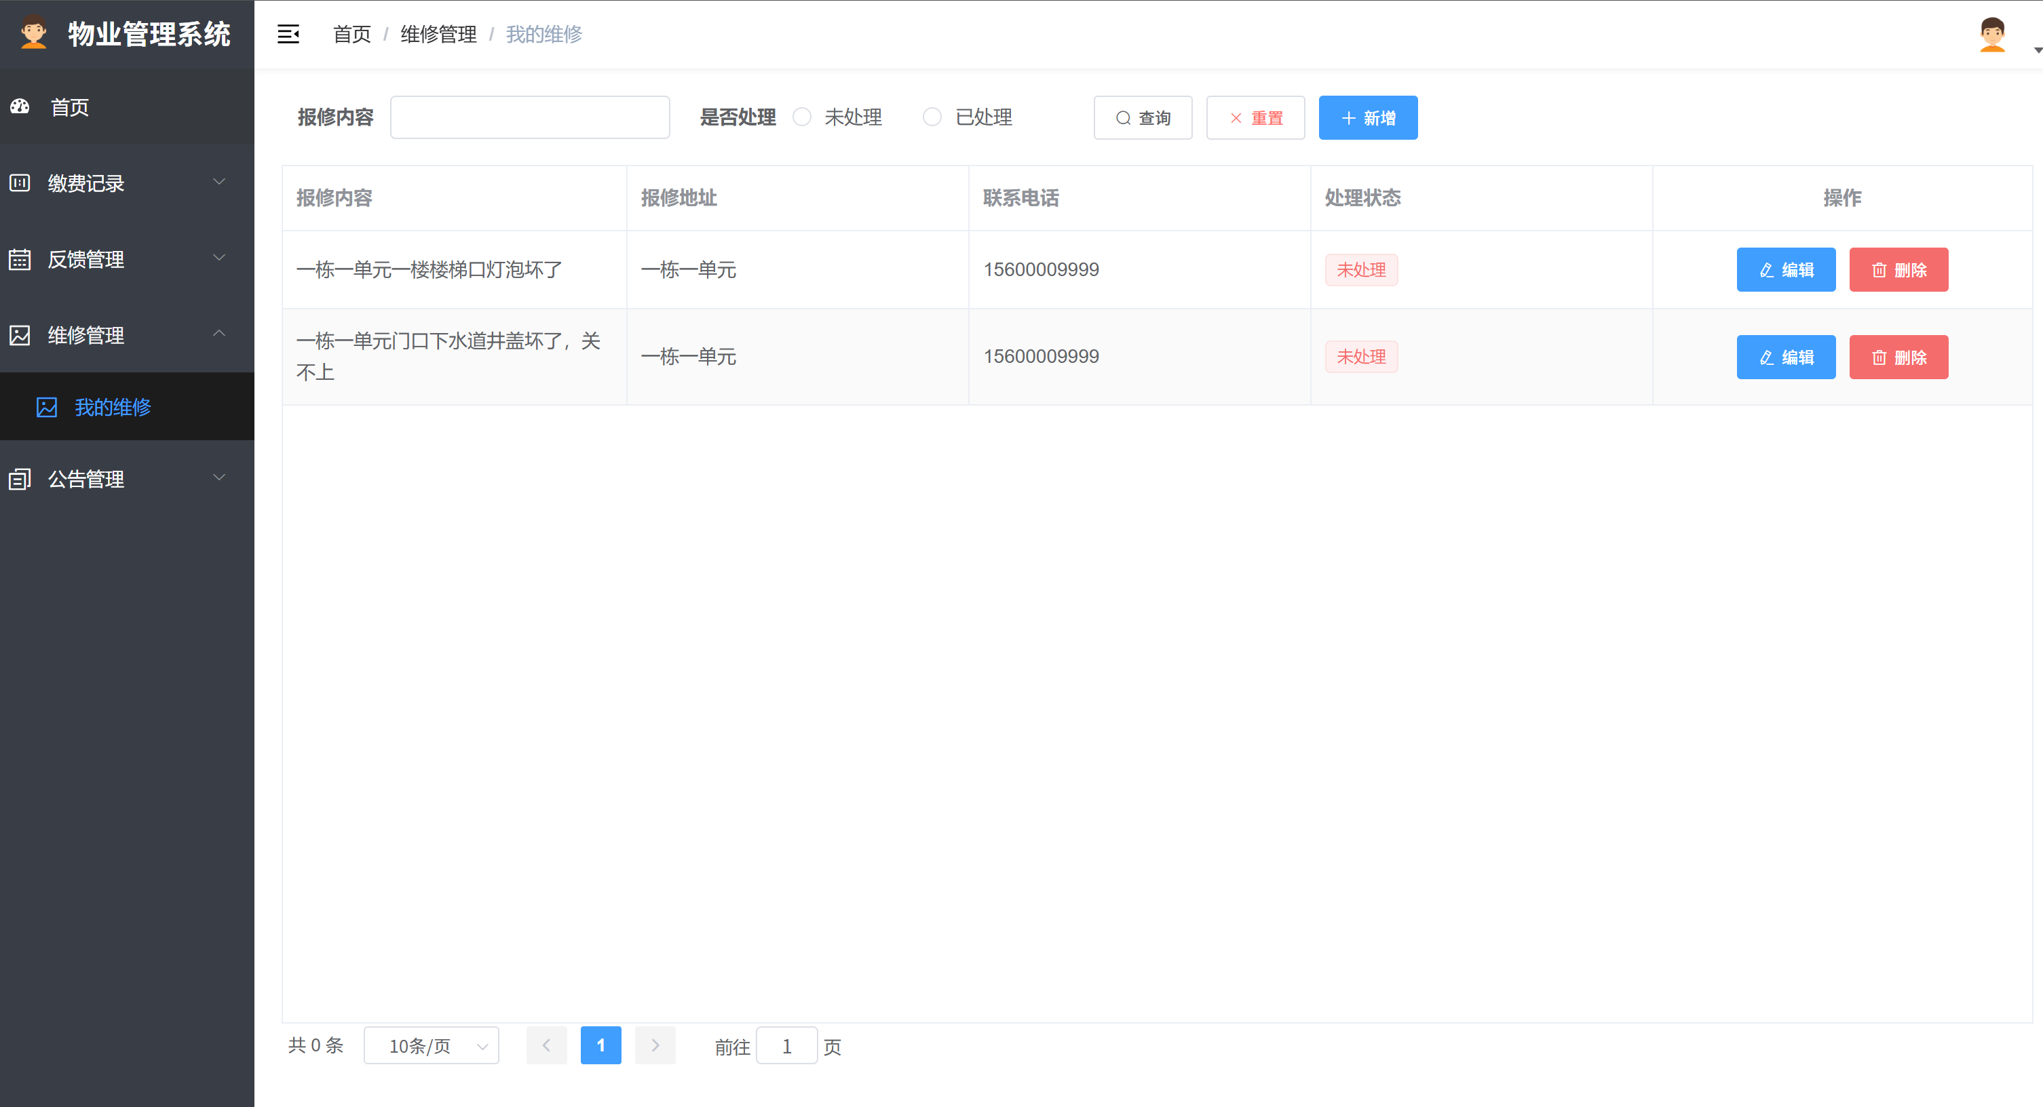The image size is (2043, 1107).
Task: Click 未处理 status tag in first row
Action: point(1361,269)
